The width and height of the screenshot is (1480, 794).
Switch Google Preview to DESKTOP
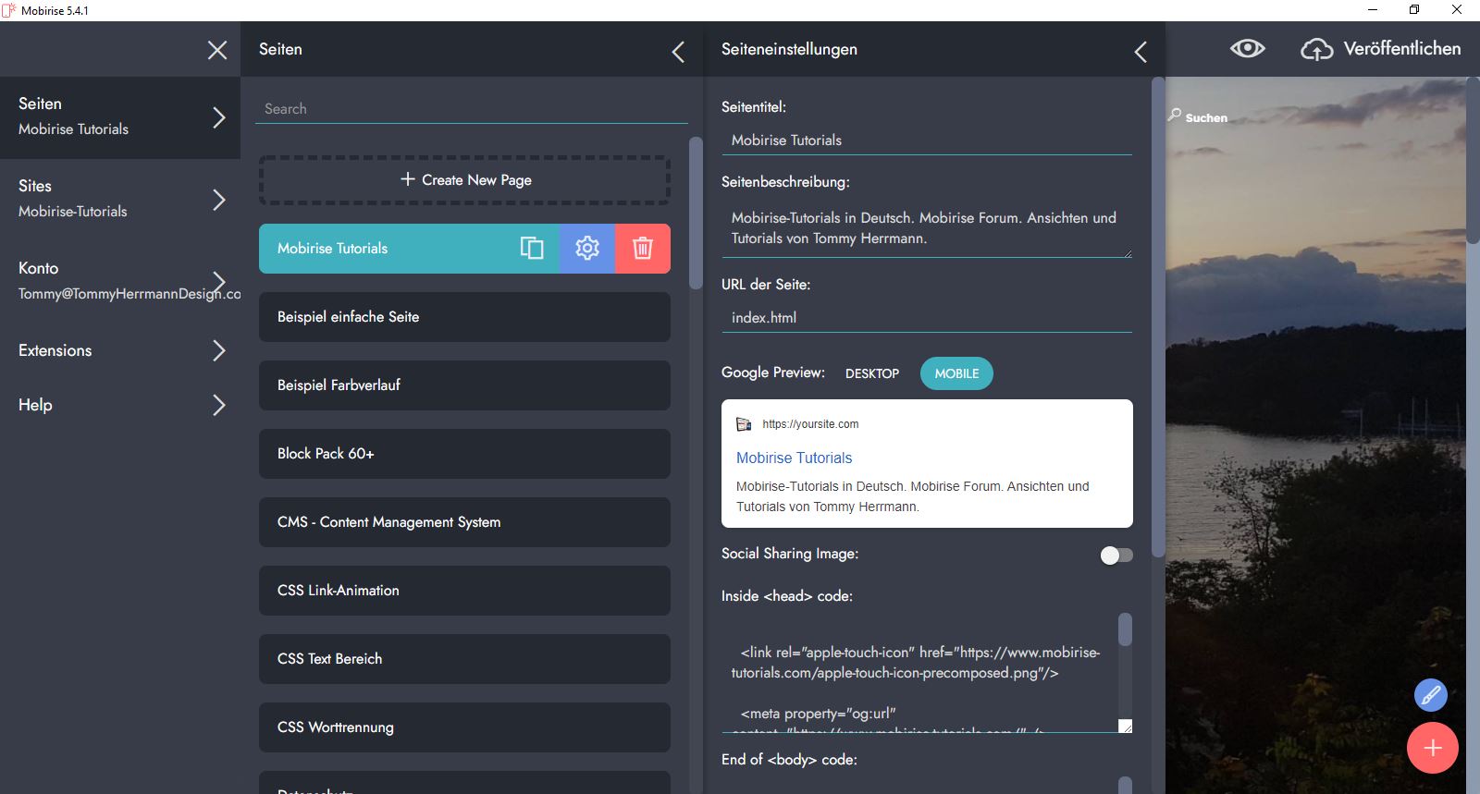coord(871,373)
